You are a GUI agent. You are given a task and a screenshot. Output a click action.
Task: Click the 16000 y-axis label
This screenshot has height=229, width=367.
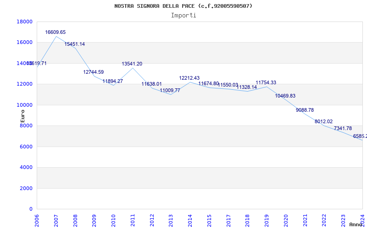[24, 43]
